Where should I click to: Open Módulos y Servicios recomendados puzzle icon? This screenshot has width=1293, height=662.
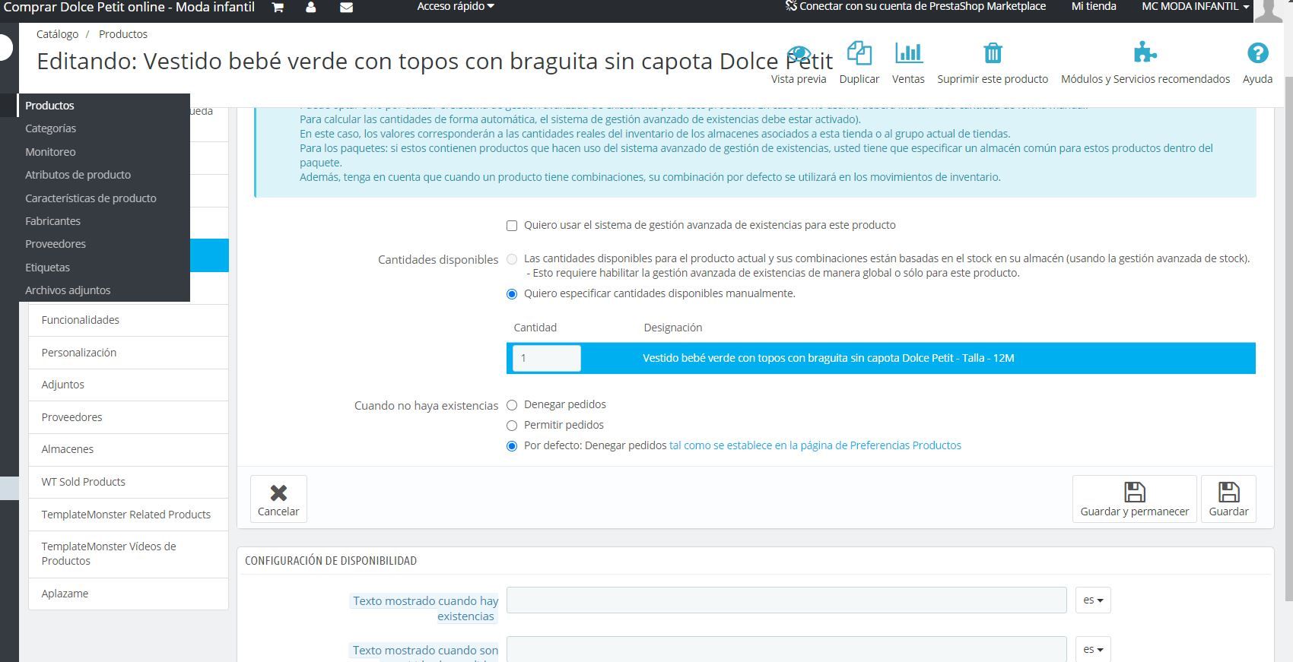point(1145,52)
